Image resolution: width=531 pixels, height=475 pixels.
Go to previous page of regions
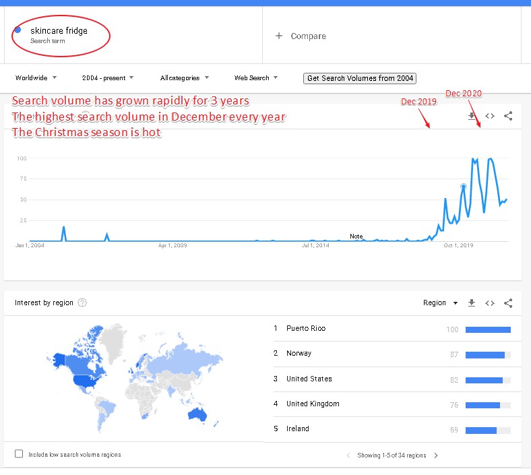348,455
